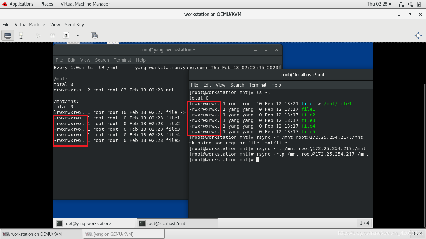426x239 pixels.
Task: Switch to root@localhost:/mnt taskbar entry
Action: (x=177, y=223)
